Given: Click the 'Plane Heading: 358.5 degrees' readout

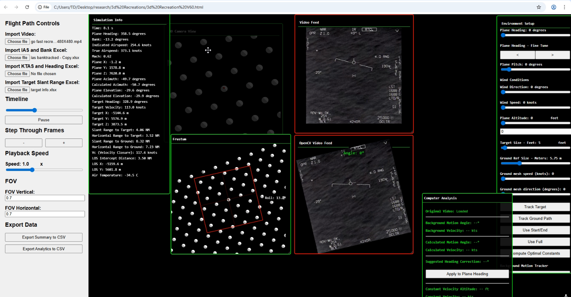Looking at the screenshot, I should pos(119,34).
